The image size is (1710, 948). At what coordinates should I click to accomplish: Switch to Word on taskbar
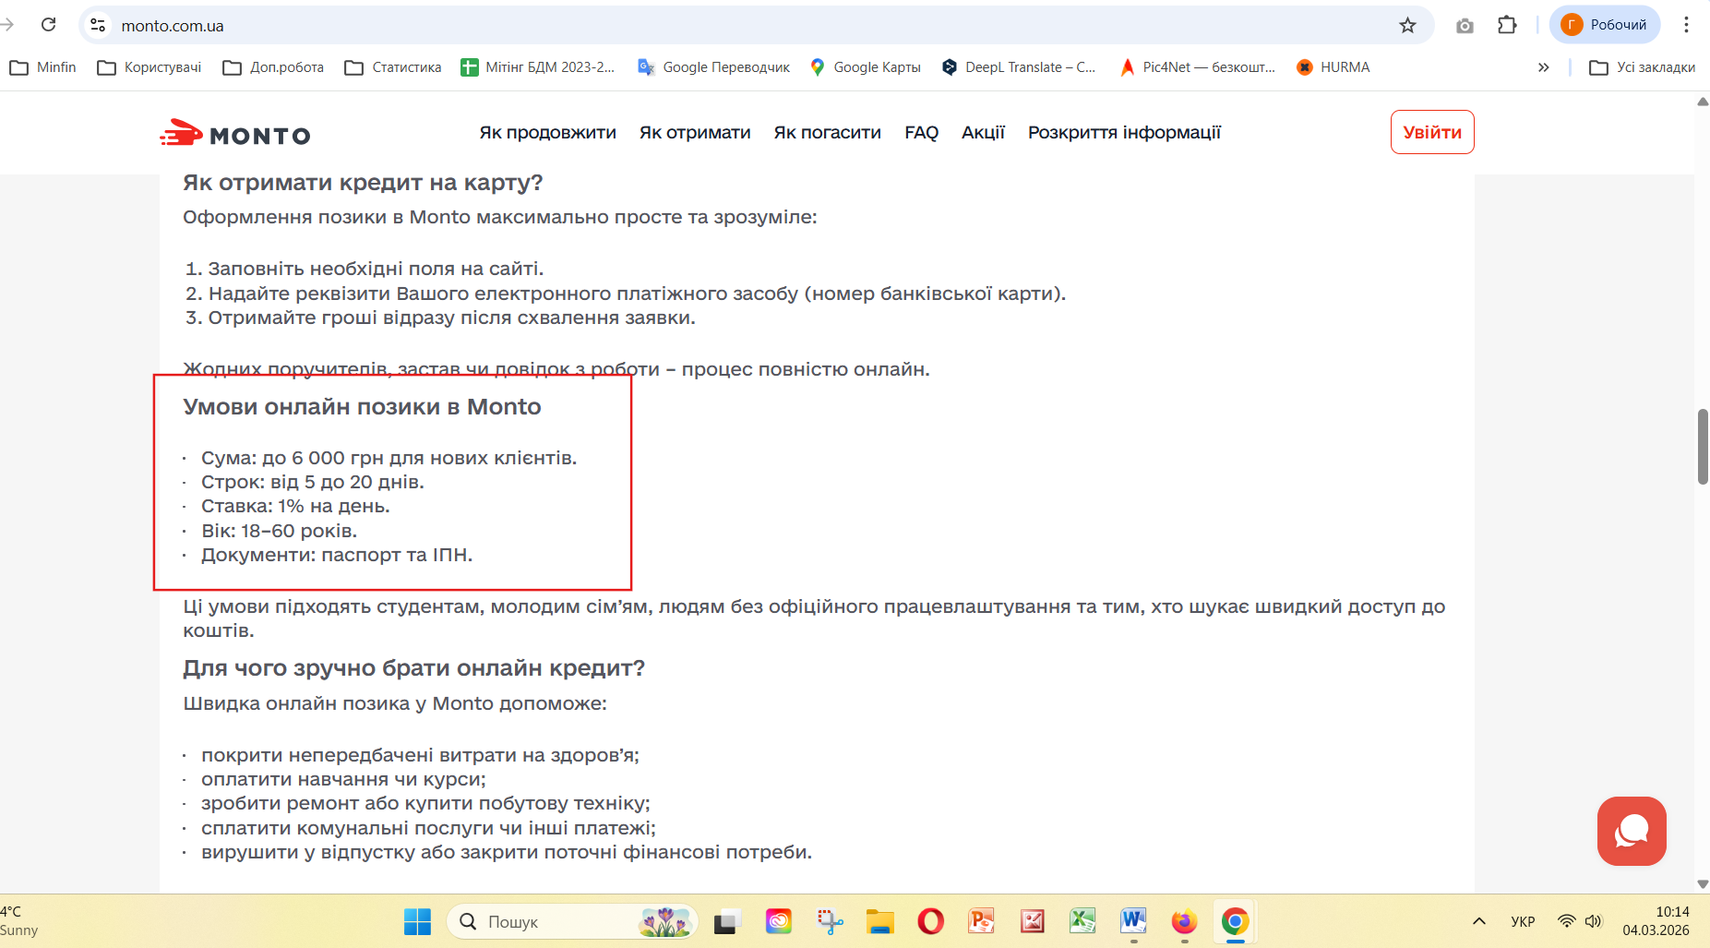1133,921
